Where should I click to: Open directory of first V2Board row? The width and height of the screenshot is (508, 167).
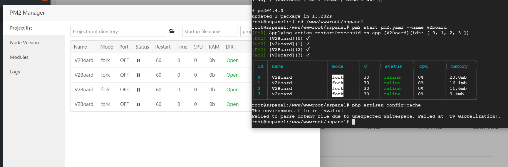pyautogui.click(x=232, y=60)
